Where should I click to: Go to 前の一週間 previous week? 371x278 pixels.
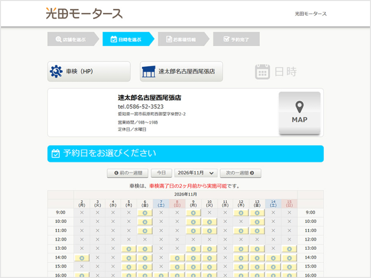[128, 173]
